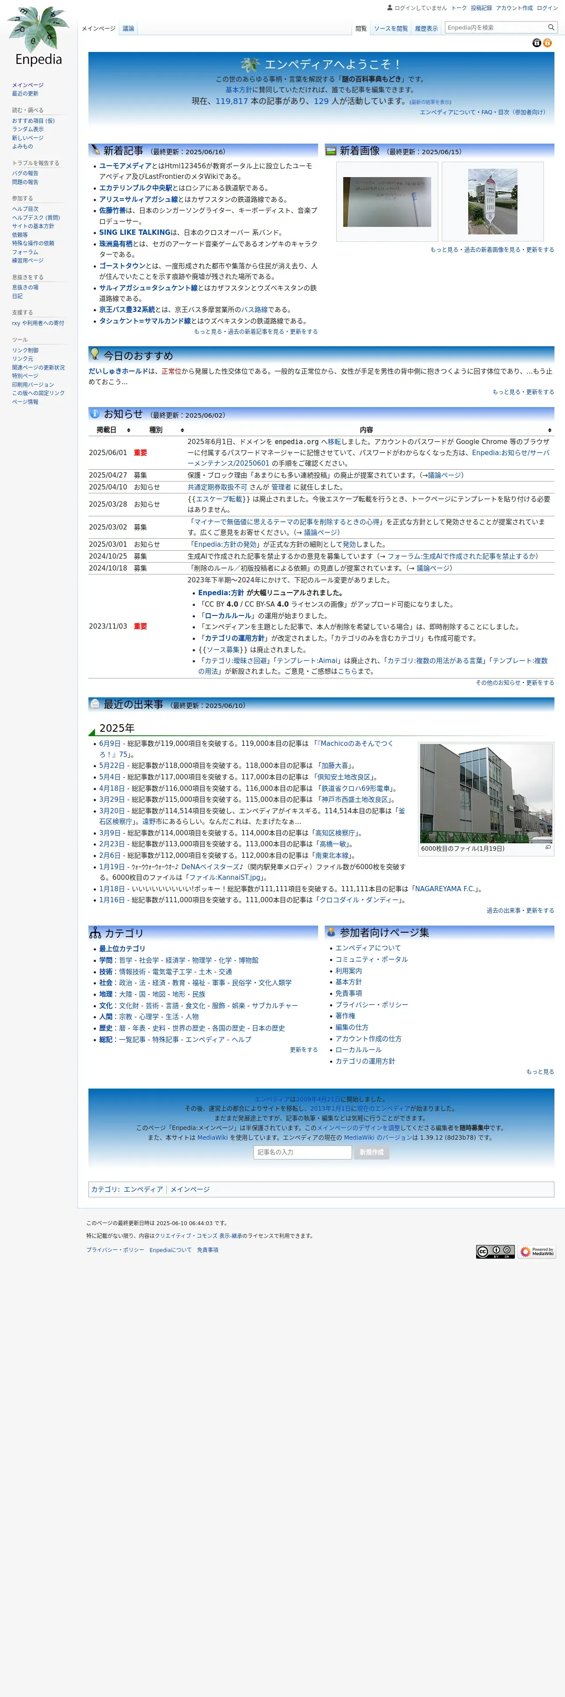This screenshot has width=565, height=1697.
Task: Open バグの報告 in the sidebar
Action: [25, 173]
